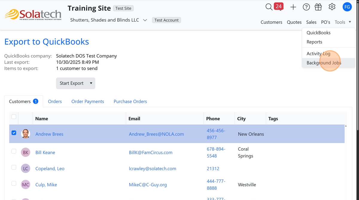Switch to the Orders tab
The width and height of the screenshot is (359, 200).
[55, 101]
